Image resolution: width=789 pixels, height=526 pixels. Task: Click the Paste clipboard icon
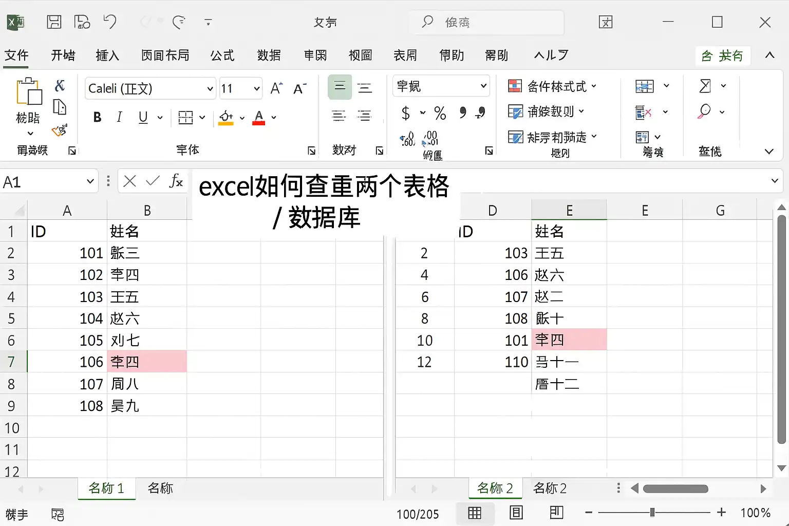coord(29,91)
